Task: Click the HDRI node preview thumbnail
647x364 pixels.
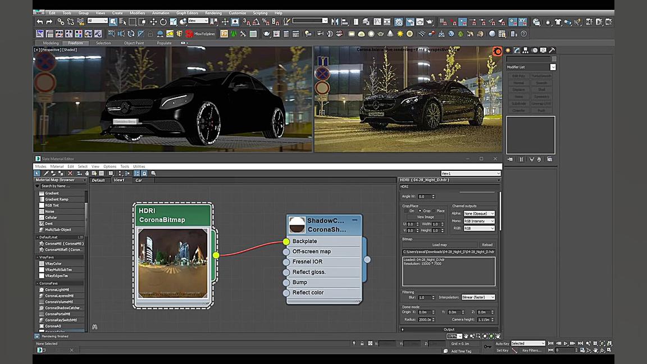Action: click(173, 263)
